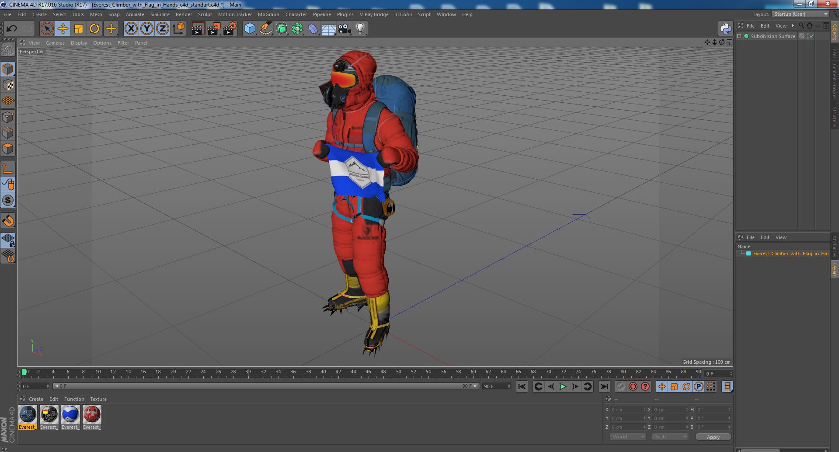Add a Cube primitive object
Screen dimensions: 839x452
pos(250,29)
